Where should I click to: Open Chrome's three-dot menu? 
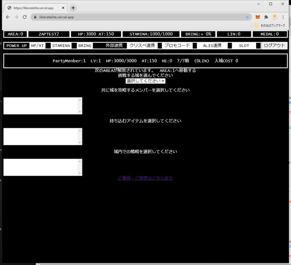283,17
